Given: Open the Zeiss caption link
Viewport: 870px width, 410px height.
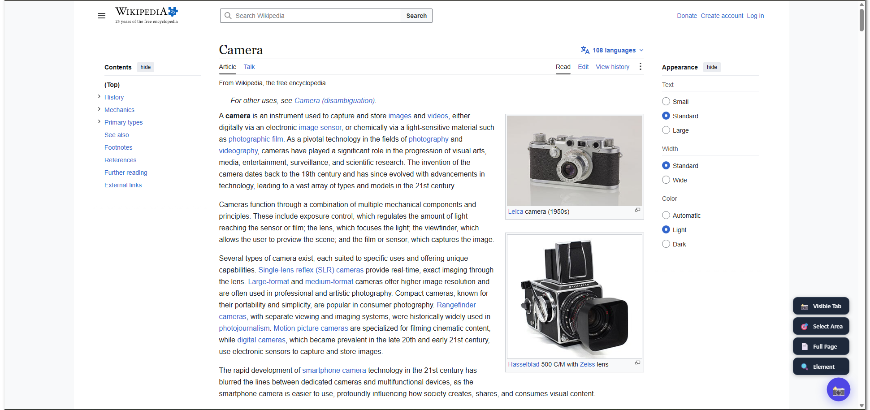Looking at the screenshot, I should [x=587, y=364].
